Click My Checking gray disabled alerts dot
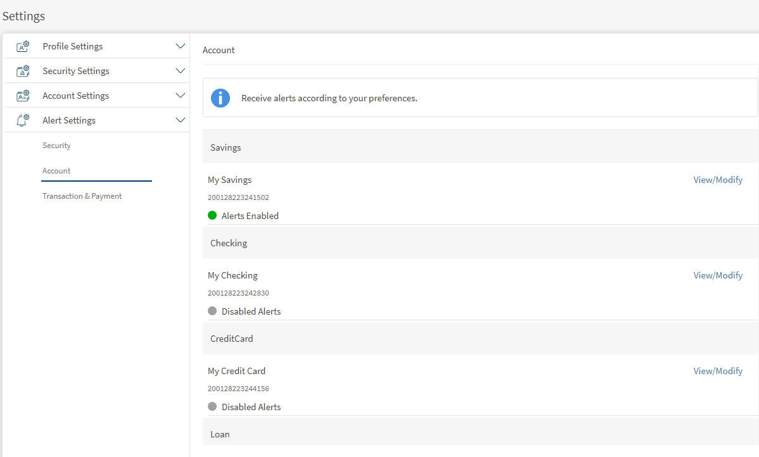The width and height of the screenshot is (759, 457). coord(212,311)
